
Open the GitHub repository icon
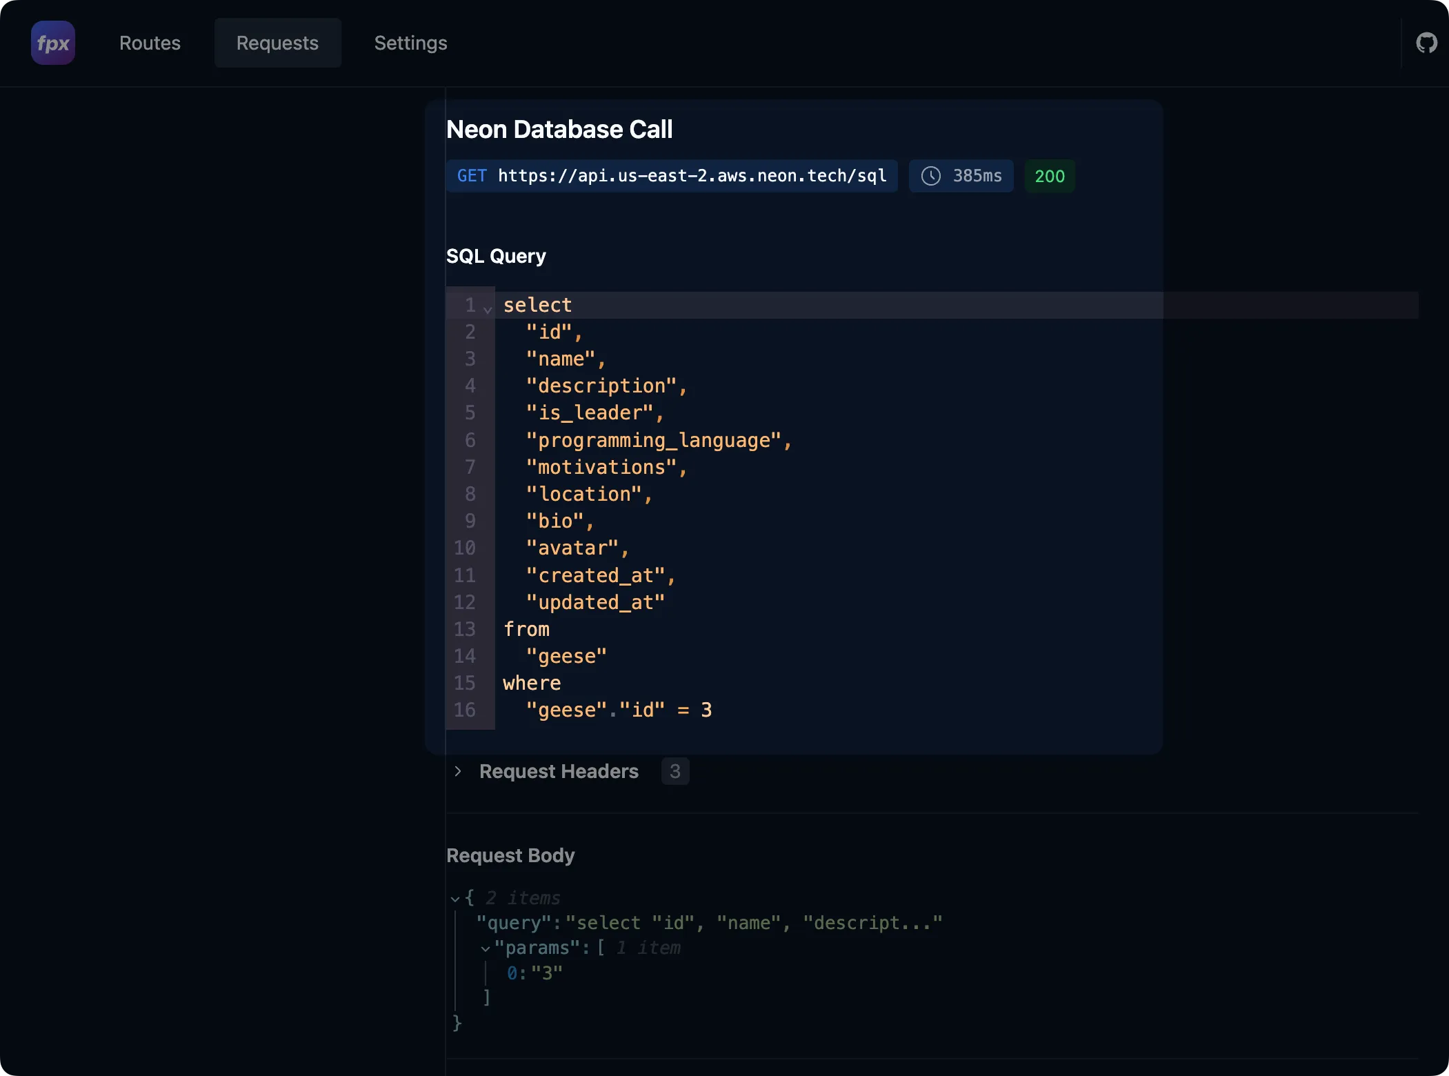[1426, 43]
